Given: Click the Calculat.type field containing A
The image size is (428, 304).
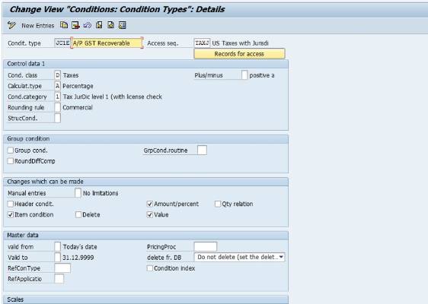Looking at the screenshot, I should tap(57, 86).
